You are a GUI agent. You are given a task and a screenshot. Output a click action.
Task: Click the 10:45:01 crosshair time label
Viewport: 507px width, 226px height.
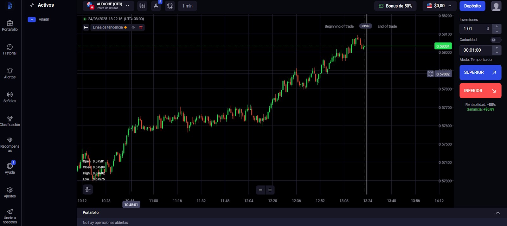(131, 205)
